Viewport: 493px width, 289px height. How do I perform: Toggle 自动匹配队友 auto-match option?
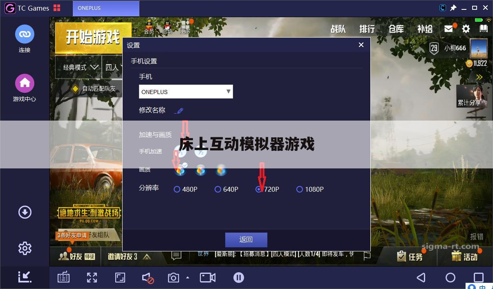pyautogui.click(x=94, y=88)
